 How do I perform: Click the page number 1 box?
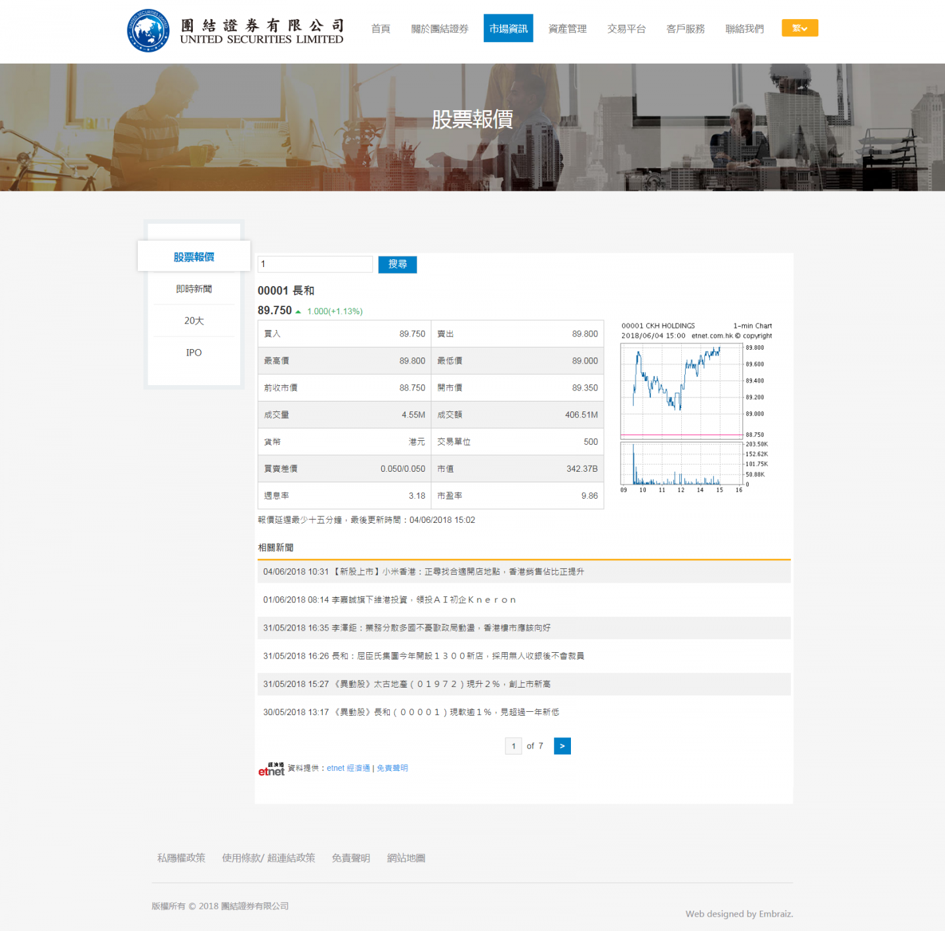(x=513, y=746)
